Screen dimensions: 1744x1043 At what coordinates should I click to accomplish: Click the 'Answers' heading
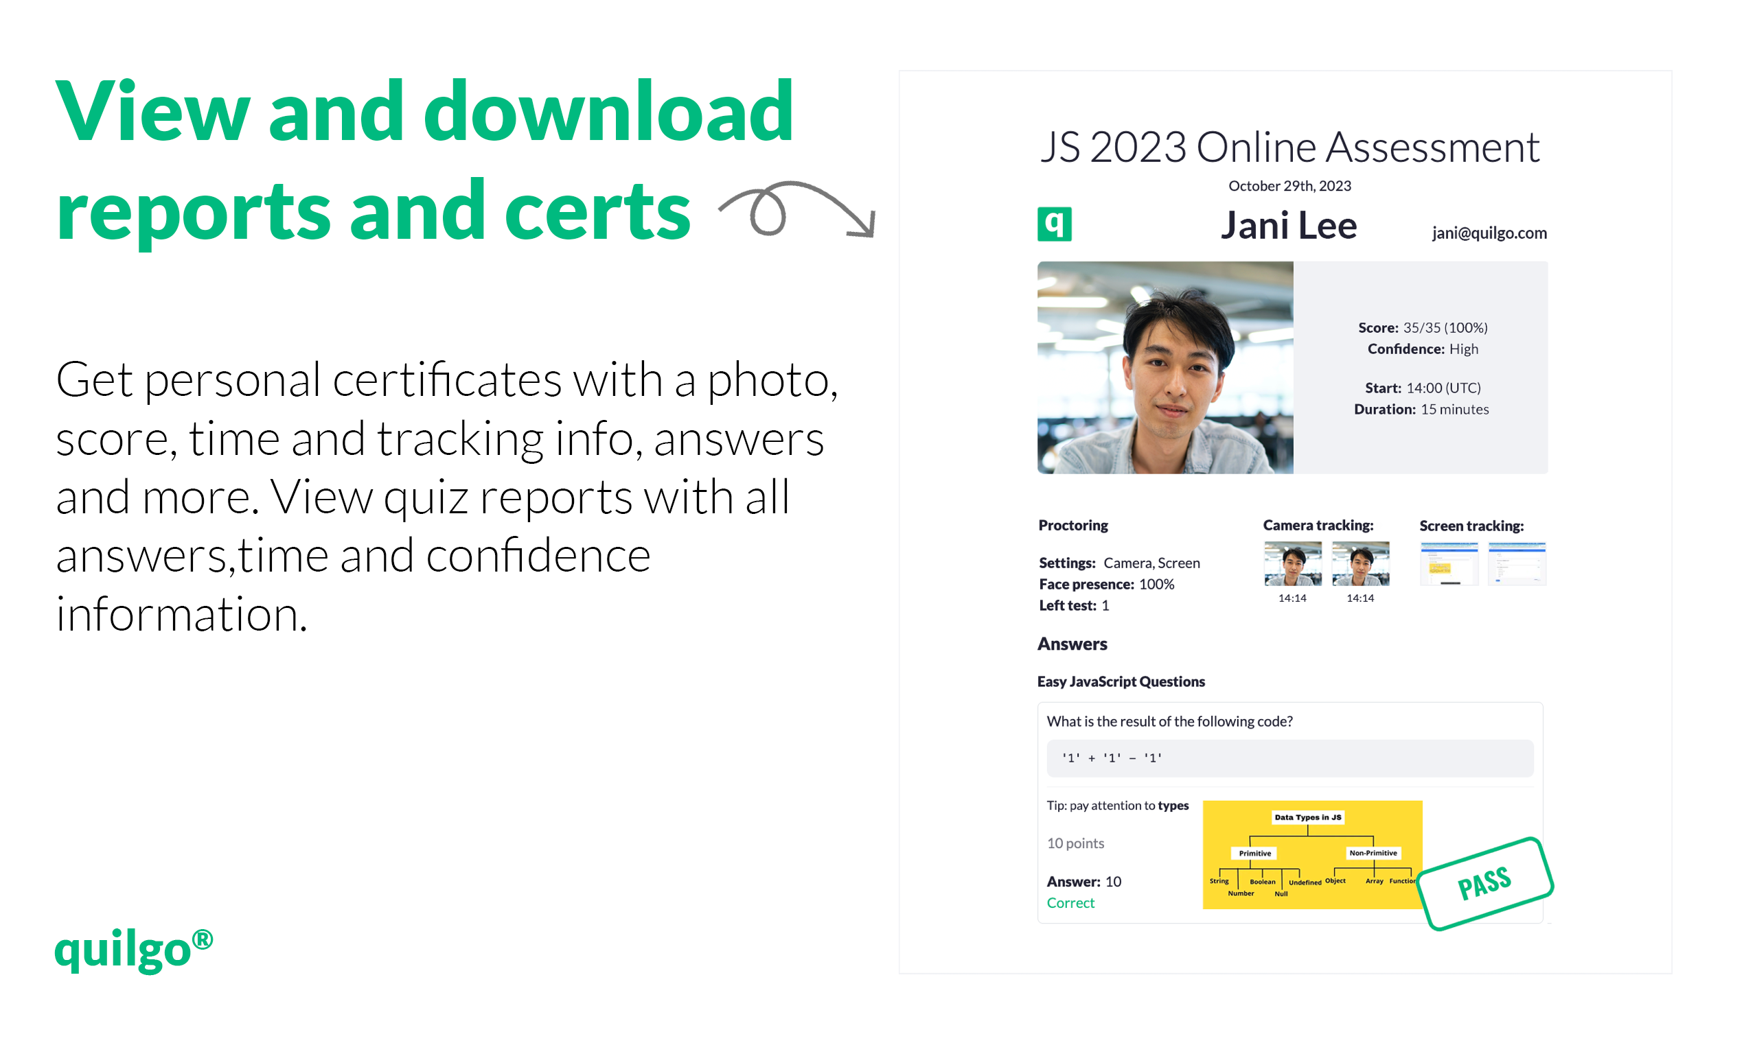(1072, 644)
